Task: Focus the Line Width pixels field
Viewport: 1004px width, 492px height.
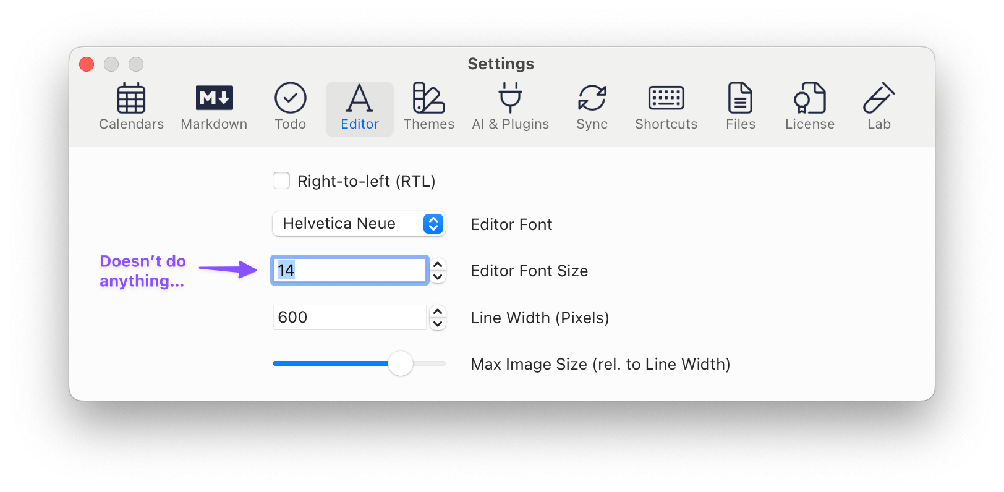Action: [349, 317]
